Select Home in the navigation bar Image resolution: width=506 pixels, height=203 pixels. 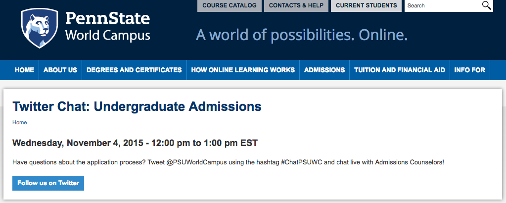[25, 70]
